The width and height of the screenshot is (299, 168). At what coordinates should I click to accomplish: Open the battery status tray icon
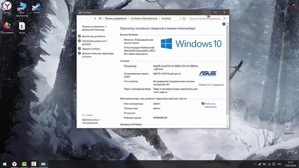pos(264,164)
